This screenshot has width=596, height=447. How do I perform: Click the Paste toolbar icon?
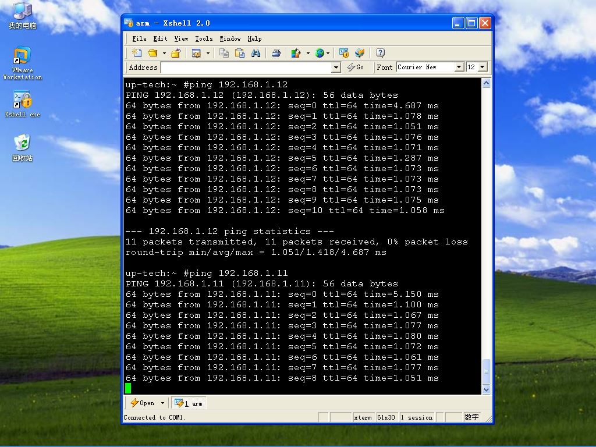tap(240, 53)
